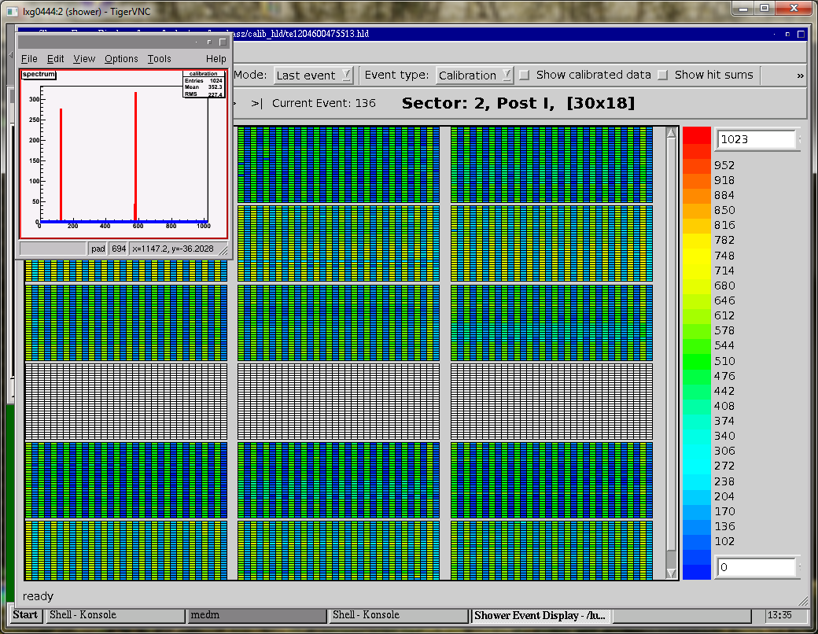Expand the Event type dropdown showing Calibration

(475, 76)
